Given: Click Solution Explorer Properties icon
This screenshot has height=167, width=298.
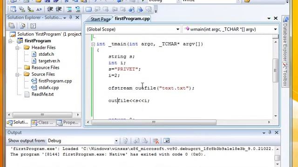Looking at the screenshot, I should (12, 26).
